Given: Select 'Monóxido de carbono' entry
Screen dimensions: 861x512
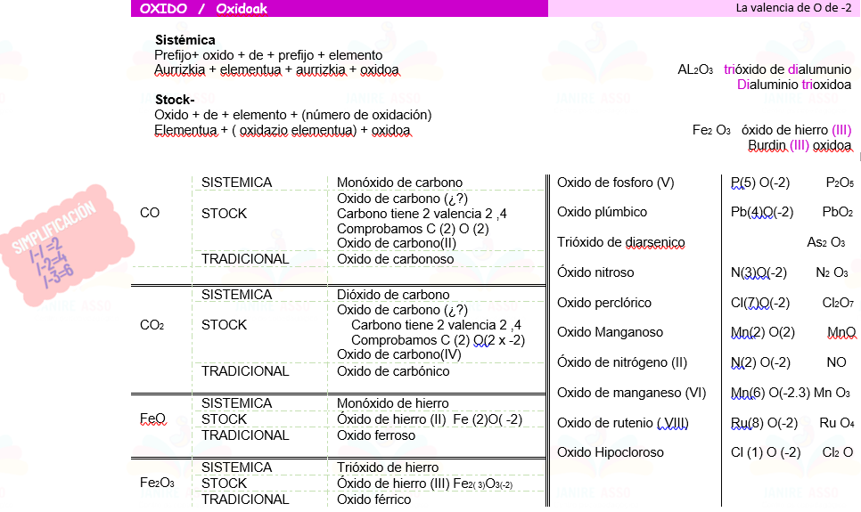Looking at the screenshot, I should (399, 183).
